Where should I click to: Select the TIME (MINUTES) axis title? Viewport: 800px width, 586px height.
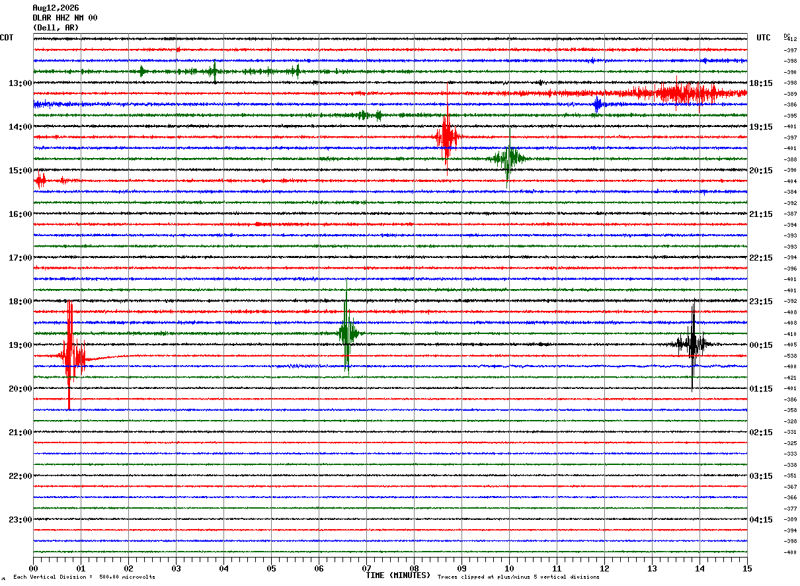(398, 575)
